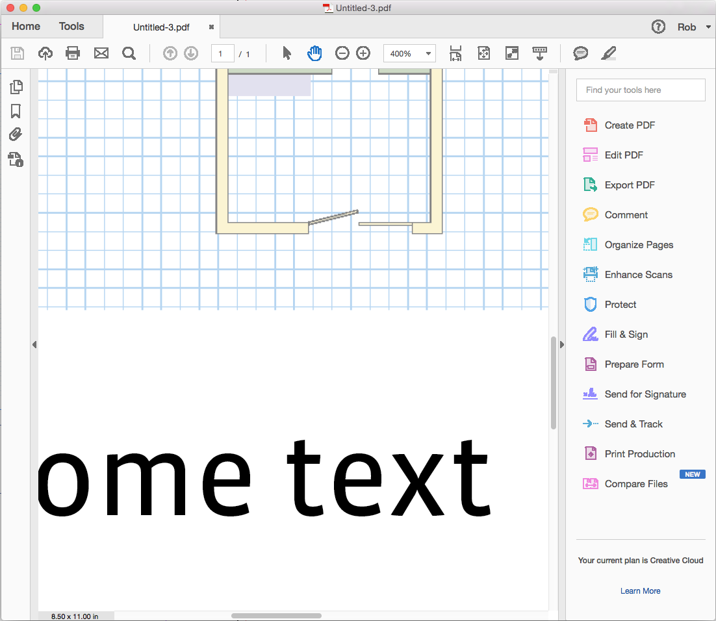
Task: Switch to the Home tab
Action: tap(25, 26)
